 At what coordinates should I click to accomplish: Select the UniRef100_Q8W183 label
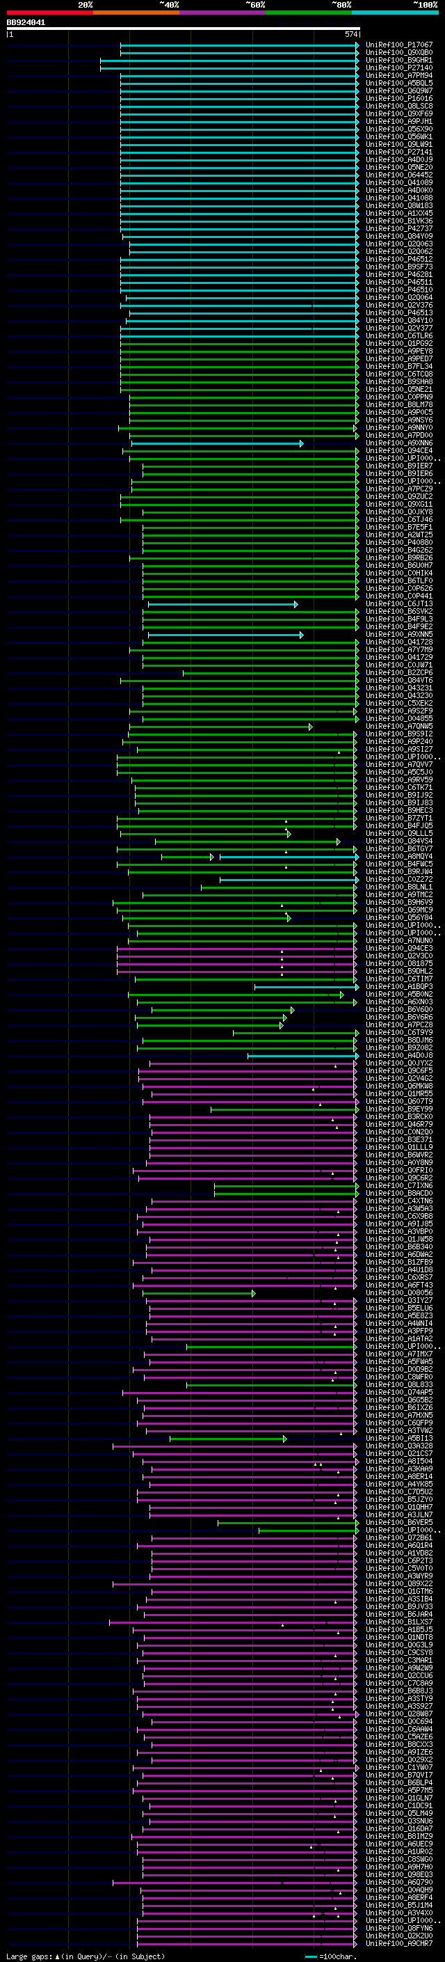pyautogui.click(x=399, y=205)
